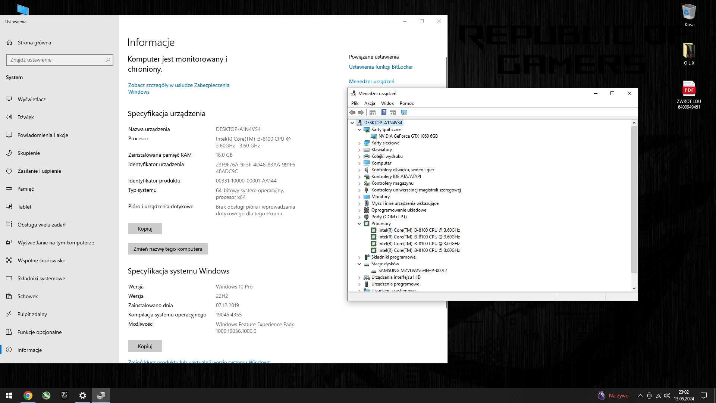Click the show/hide console tree toolbar icon
Viewport: 716px width, 403px height.
point(372,113)
